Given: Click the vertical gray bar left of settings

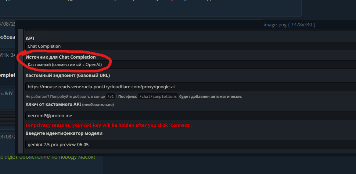Looking at the screenshot, I should 21,91.
